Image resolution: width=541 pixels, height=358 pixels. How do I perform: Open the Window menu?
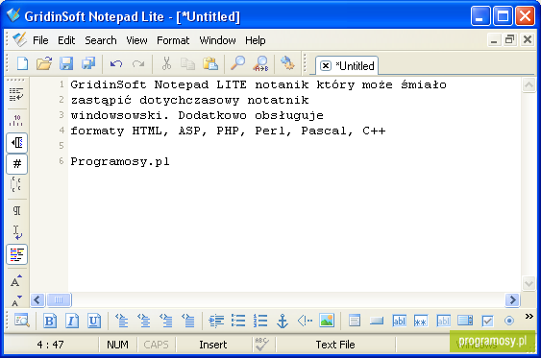tap(217, 40)
